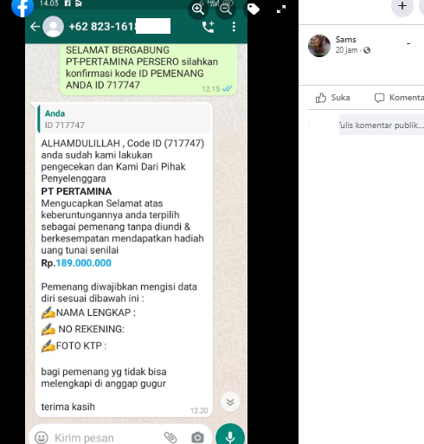This screenshot has height=444, width=424.
Task: Tap the WhatsApp back arrow
Action: point(35,27)
